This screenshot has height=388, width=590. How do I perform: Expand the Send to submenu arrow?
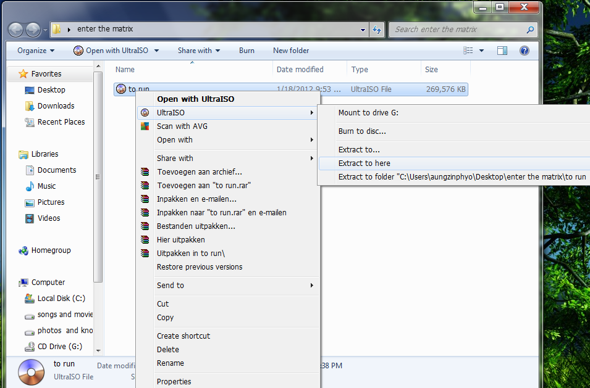(311, 286)
